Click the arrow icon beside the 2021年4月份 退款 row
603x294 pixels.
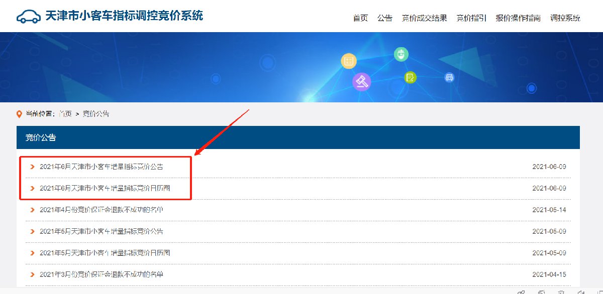coord(32,210)
